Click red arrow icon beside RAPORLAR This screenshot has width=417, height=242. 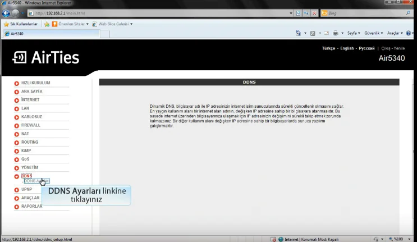16,207
